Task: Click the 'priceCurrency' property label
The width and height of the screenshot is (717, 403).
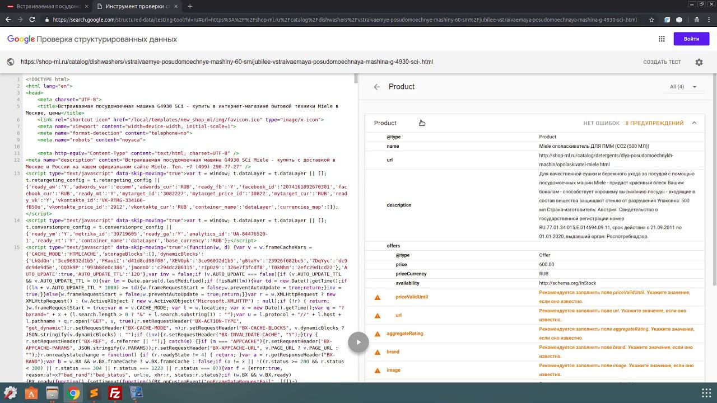Action: [411, 274]
